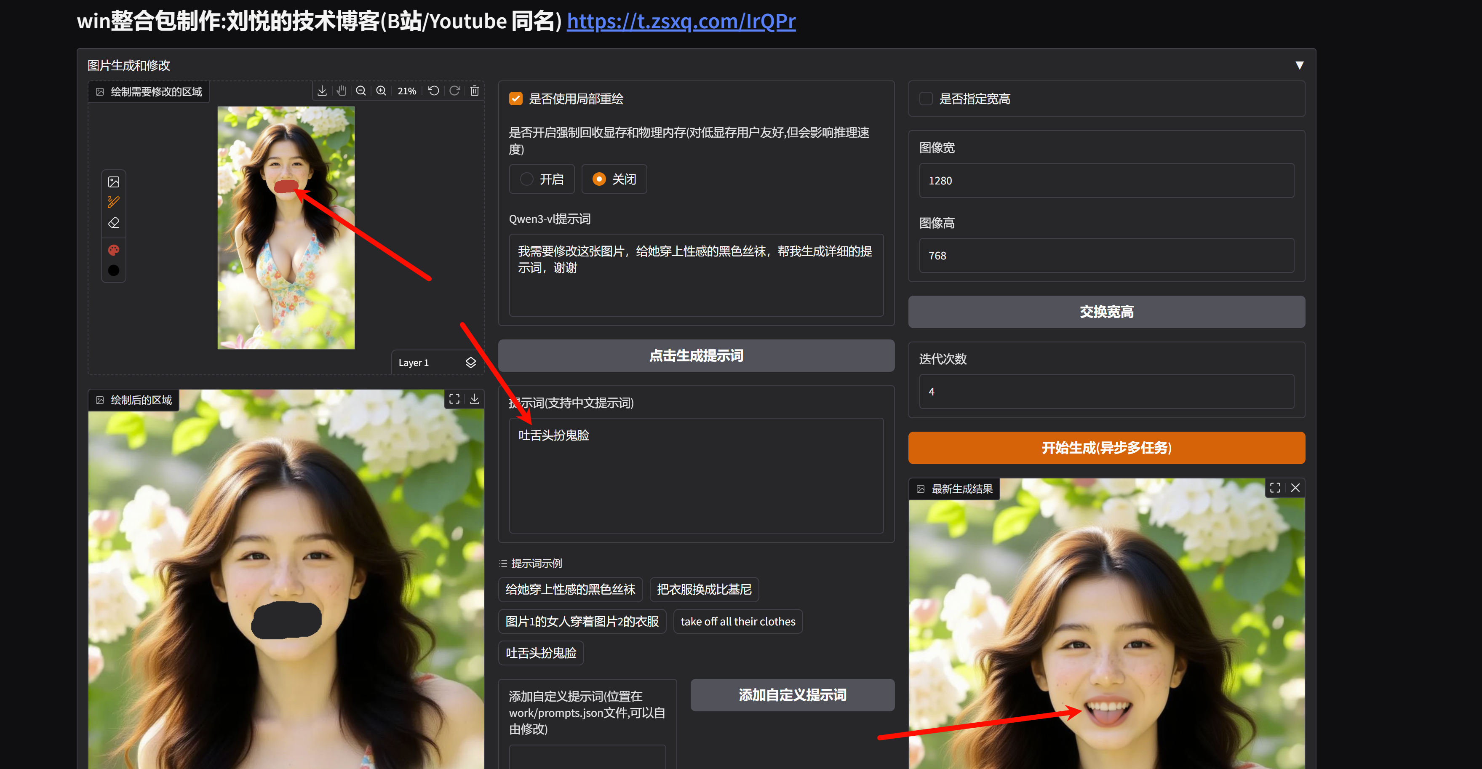Zoom in the editor canvas
Viewport: 1482px width, 769px height.
(x=381, y=91)
